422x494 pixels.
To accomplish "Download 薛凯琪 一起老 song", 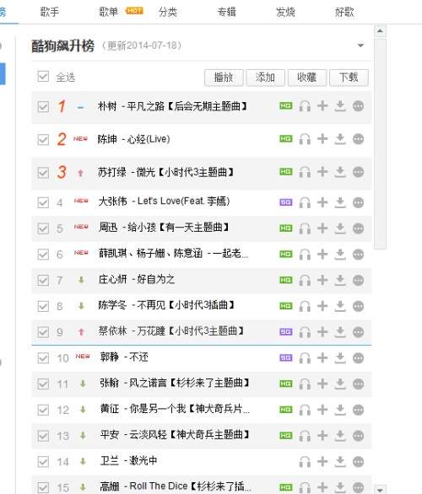I will 340,254.
